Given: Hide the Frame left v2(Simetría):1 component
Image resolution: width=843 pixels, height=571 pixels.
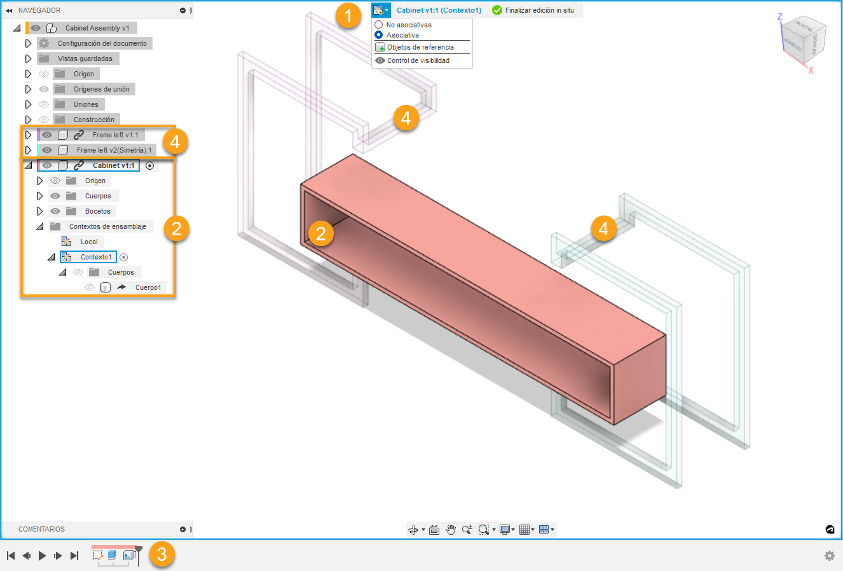Looking at the screenshot, I should pos(47,150).
